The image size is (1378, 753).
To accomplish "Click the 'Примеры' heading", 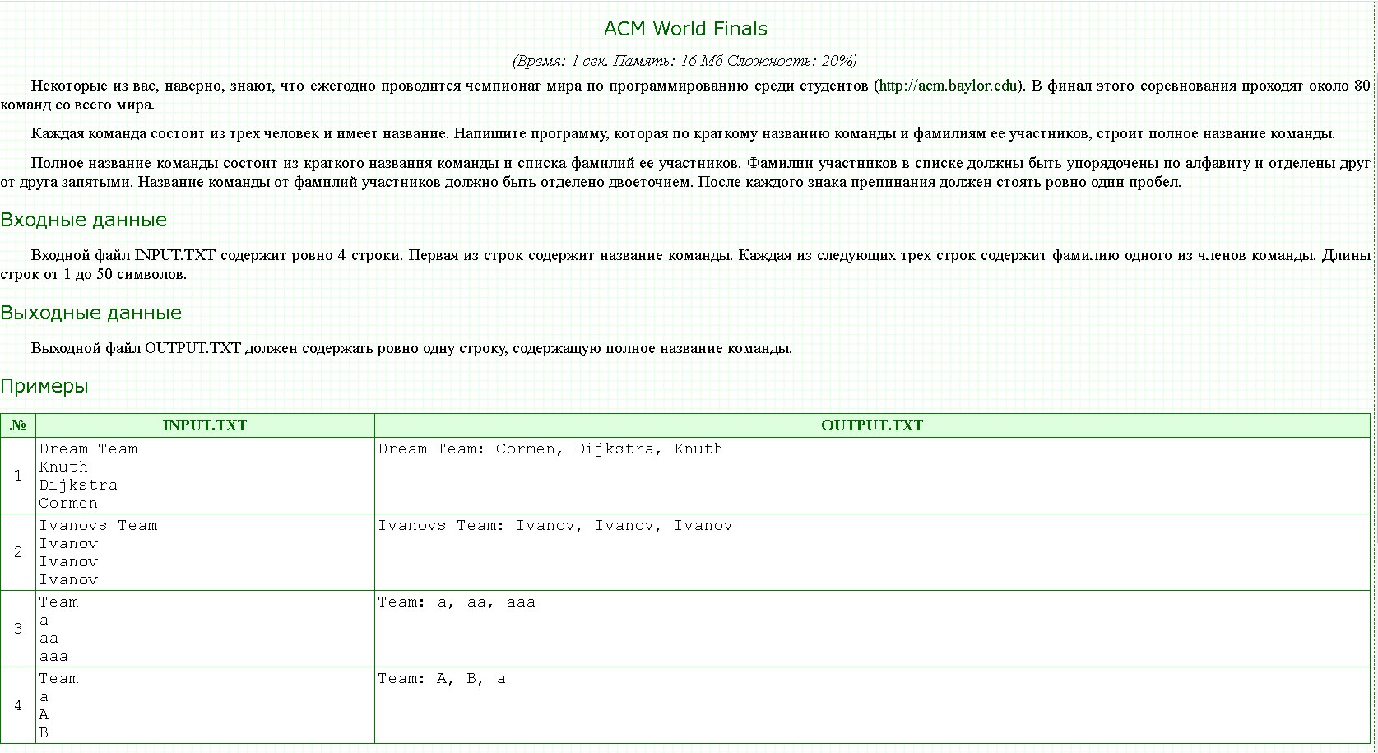I will tap(44, 386).
